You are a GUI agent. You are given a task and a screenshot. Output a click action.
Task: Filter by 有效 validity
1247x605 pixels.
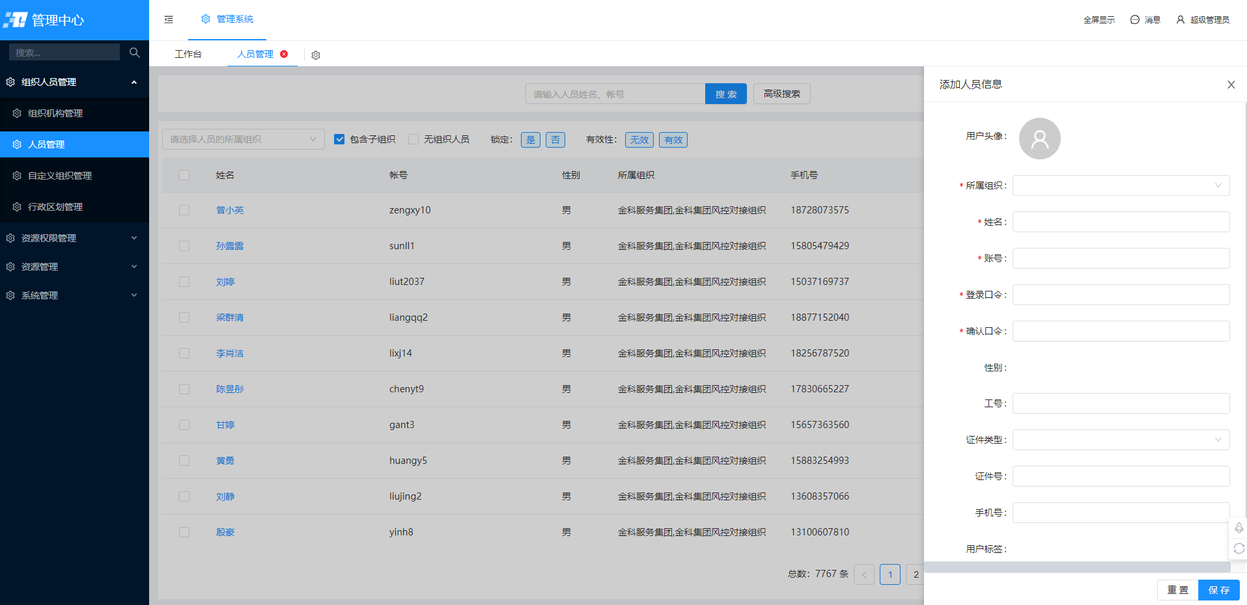pos(673,140)
